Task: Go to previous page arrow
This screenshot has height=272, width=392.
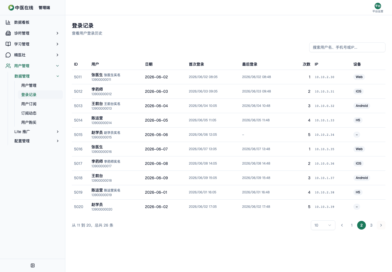Action: tap(342, 225)
